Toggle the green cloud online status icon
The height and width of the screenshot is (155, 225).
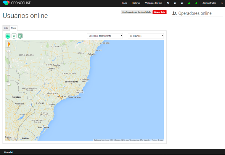(189, 3)
